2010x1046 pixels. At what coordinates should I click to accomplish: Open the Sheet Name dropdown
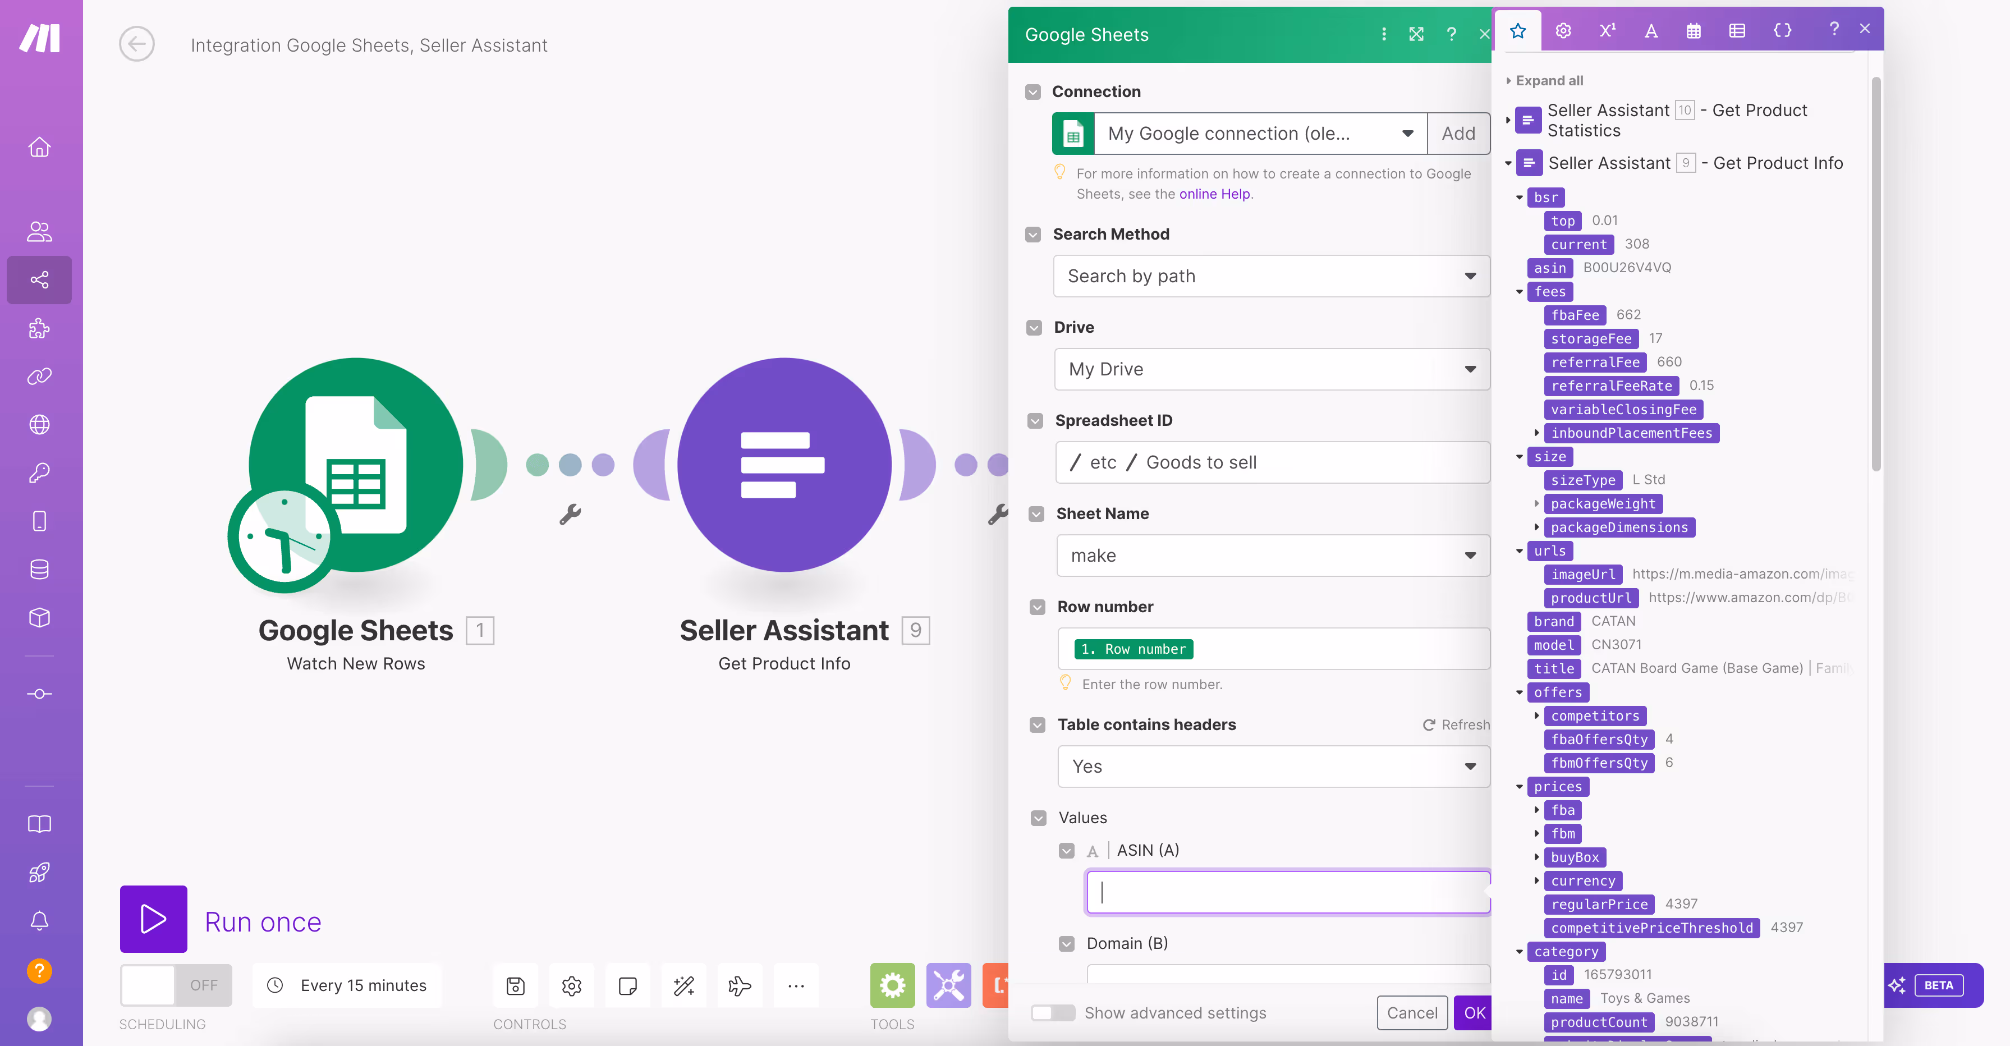click(x=1271, y=555)
